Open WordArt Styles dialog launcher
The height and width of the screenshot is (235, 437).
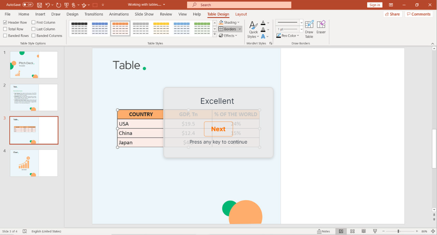click(x=271, y=43)
